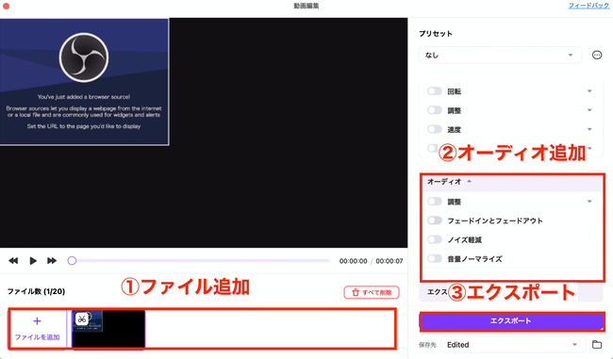Play the video preview

point(33,261)
